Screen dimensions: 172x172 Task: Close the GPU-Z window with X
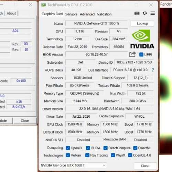coord(151,5)
